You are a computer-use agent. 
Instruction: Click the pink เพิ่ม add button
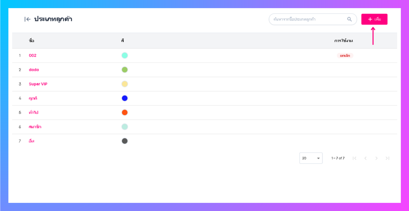[x=374, y=19]
